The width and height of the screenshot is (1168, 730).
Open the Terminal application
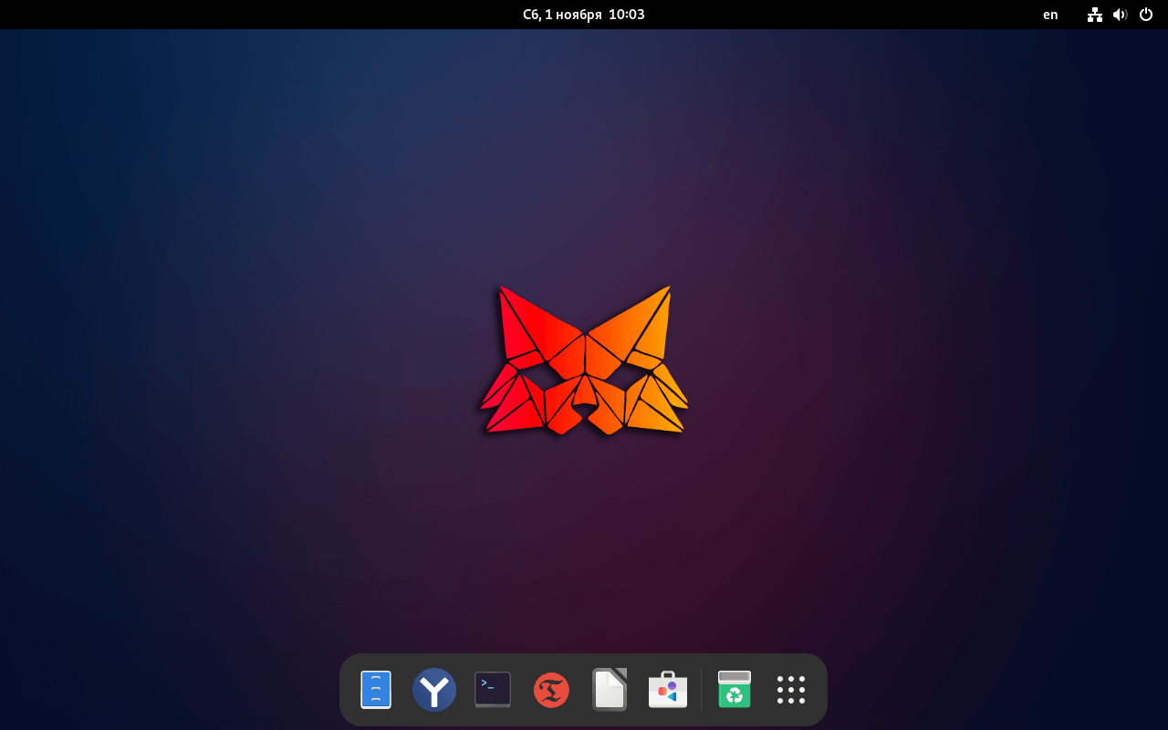point(493,690)
